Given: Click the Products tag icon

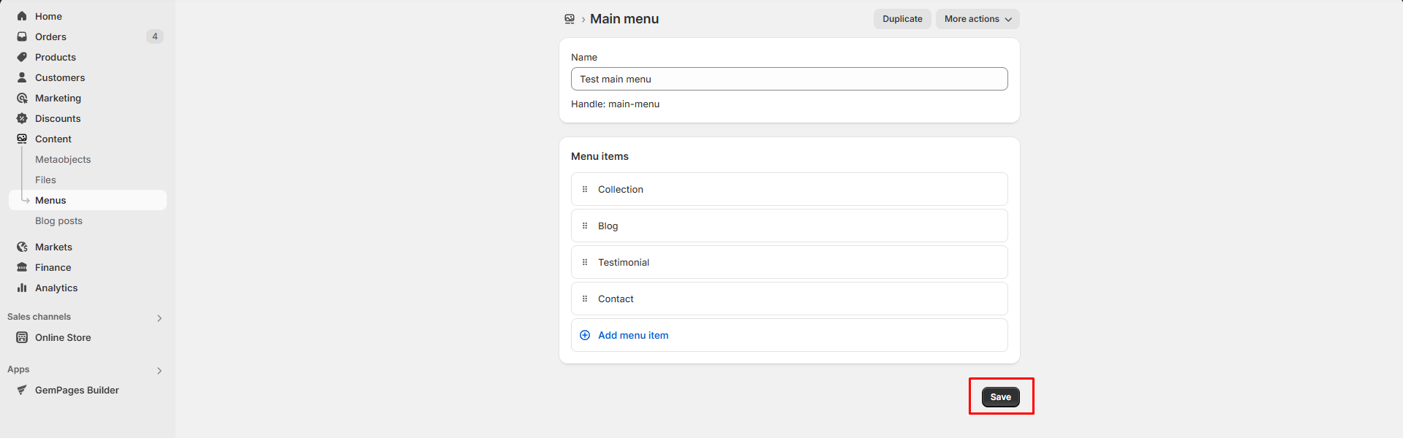Looking at the screenshot, I should coord(22,57).
